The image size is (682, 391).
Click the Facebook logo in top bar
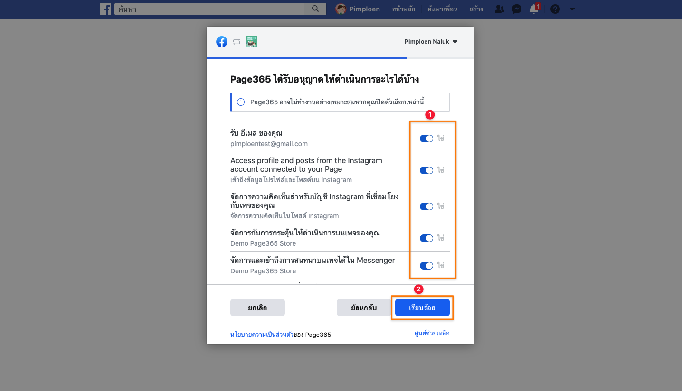coord(105,9)
